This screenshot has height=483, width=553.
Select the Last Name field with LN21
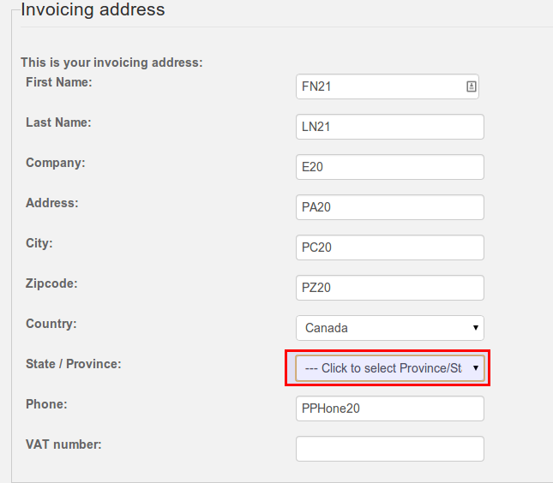390,127
